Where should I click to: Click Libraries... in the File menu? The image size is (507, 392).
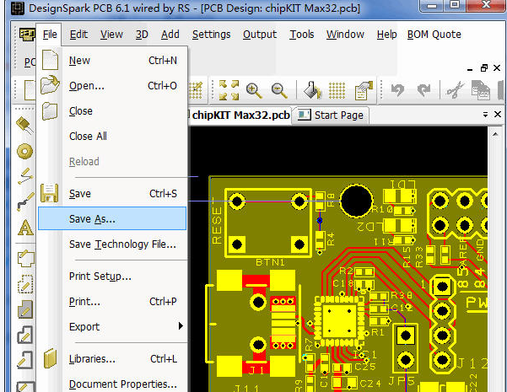tap(92, 359)
